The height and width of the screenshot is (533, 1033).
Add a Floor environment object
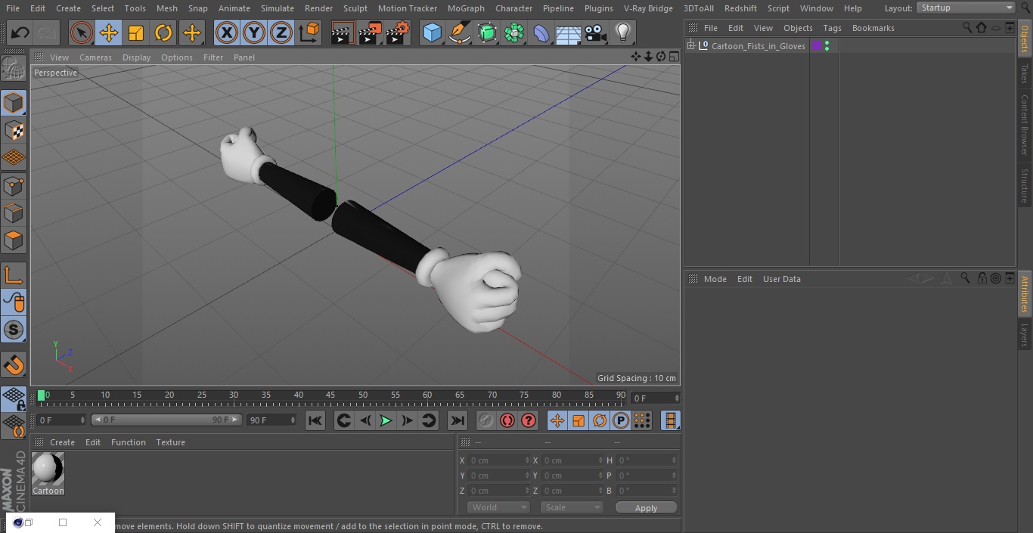point(569,33)
